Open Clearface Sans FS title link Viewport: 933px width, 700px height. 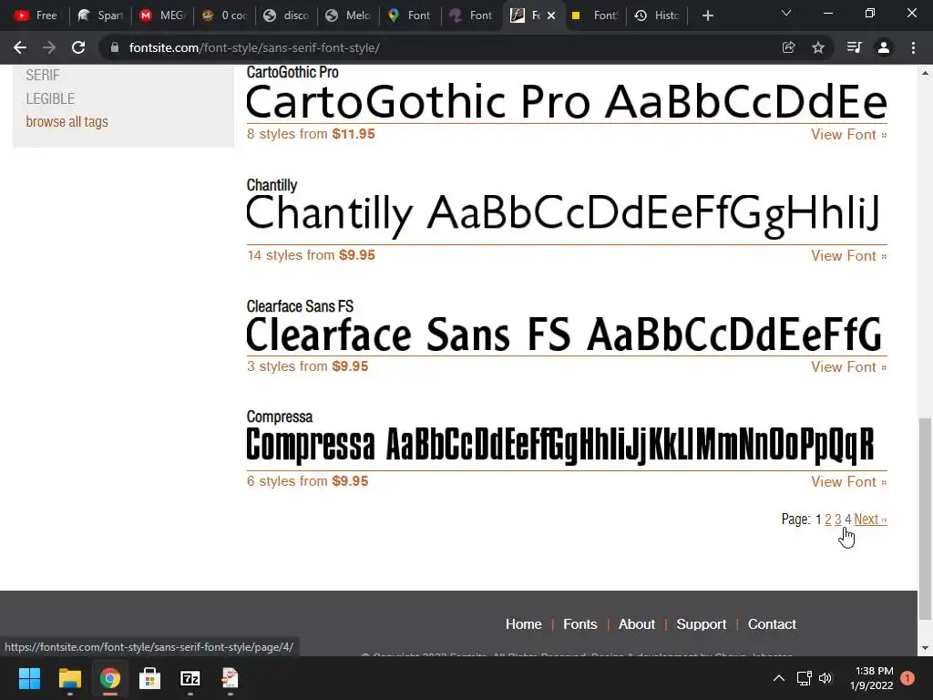tap(300, 306)
